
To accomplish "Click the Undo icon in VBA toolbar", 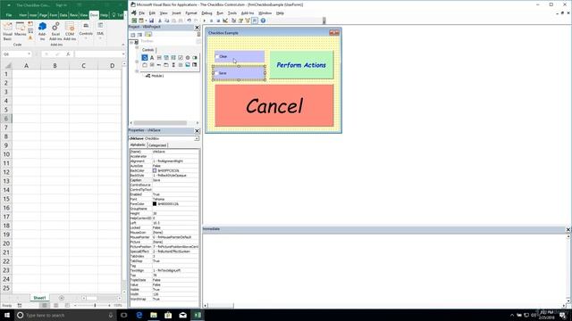I will point(189,21).
